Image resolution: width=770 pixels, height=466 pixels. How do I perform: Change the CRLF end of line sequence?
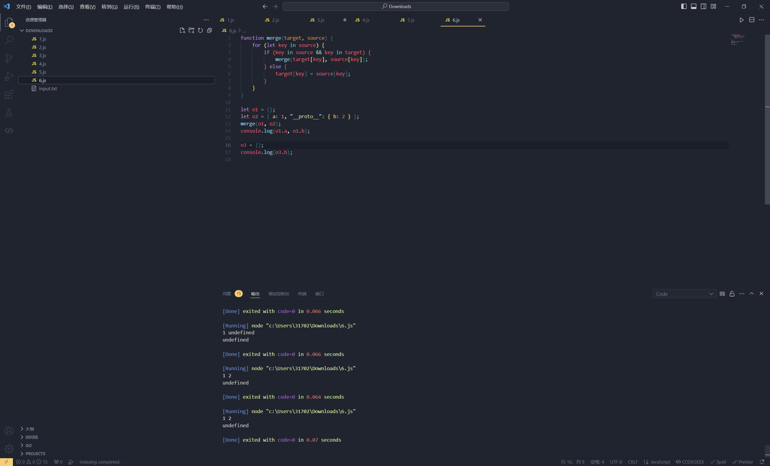pyautogui.click(x=633, y=462)
